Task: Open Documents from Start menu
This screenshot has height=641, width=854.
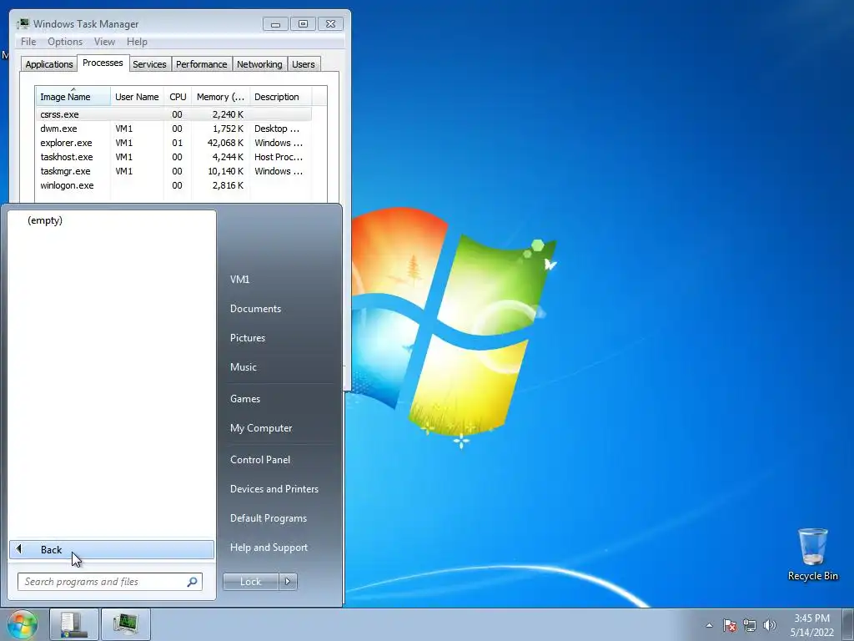Action: click(x=255, y=309)
